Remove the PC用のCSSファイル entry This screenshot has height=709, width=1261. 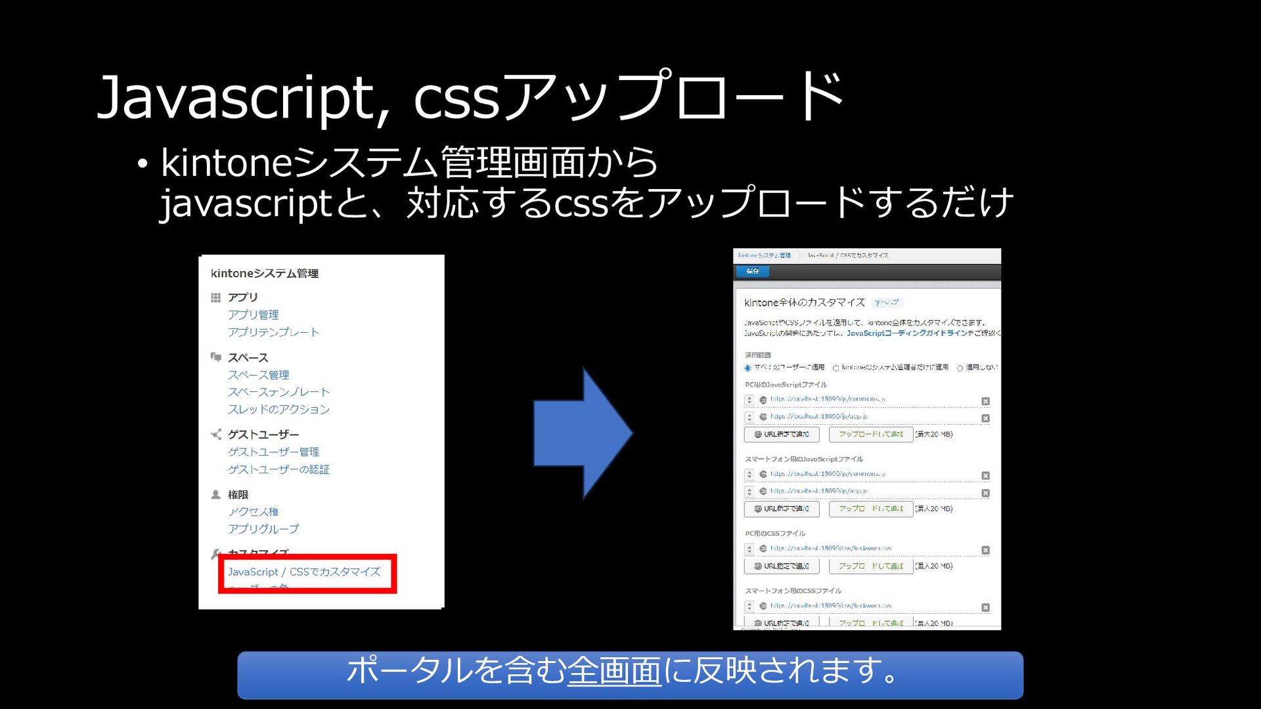point(985,550)
